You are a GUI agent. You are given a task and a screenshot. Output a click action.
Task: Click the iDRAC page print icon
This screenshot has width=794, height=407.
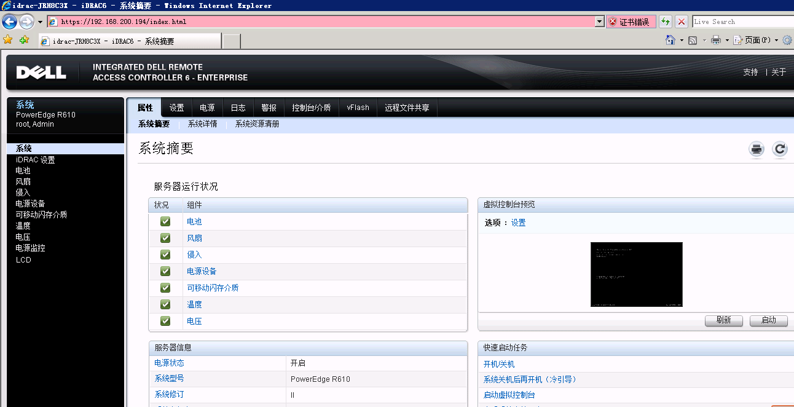click(x=757, y=149)
